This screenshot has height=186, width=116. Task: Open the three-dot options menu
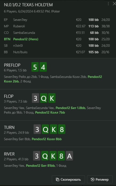tap(108, 4)
